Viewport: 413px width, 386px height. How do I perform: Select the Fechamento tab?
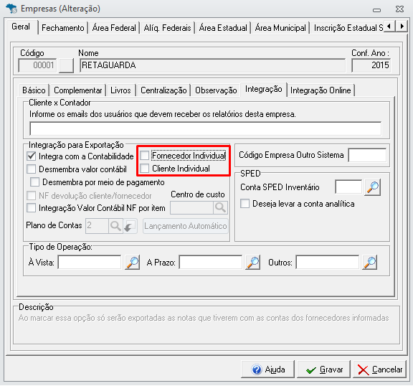[x=63, y=28]
